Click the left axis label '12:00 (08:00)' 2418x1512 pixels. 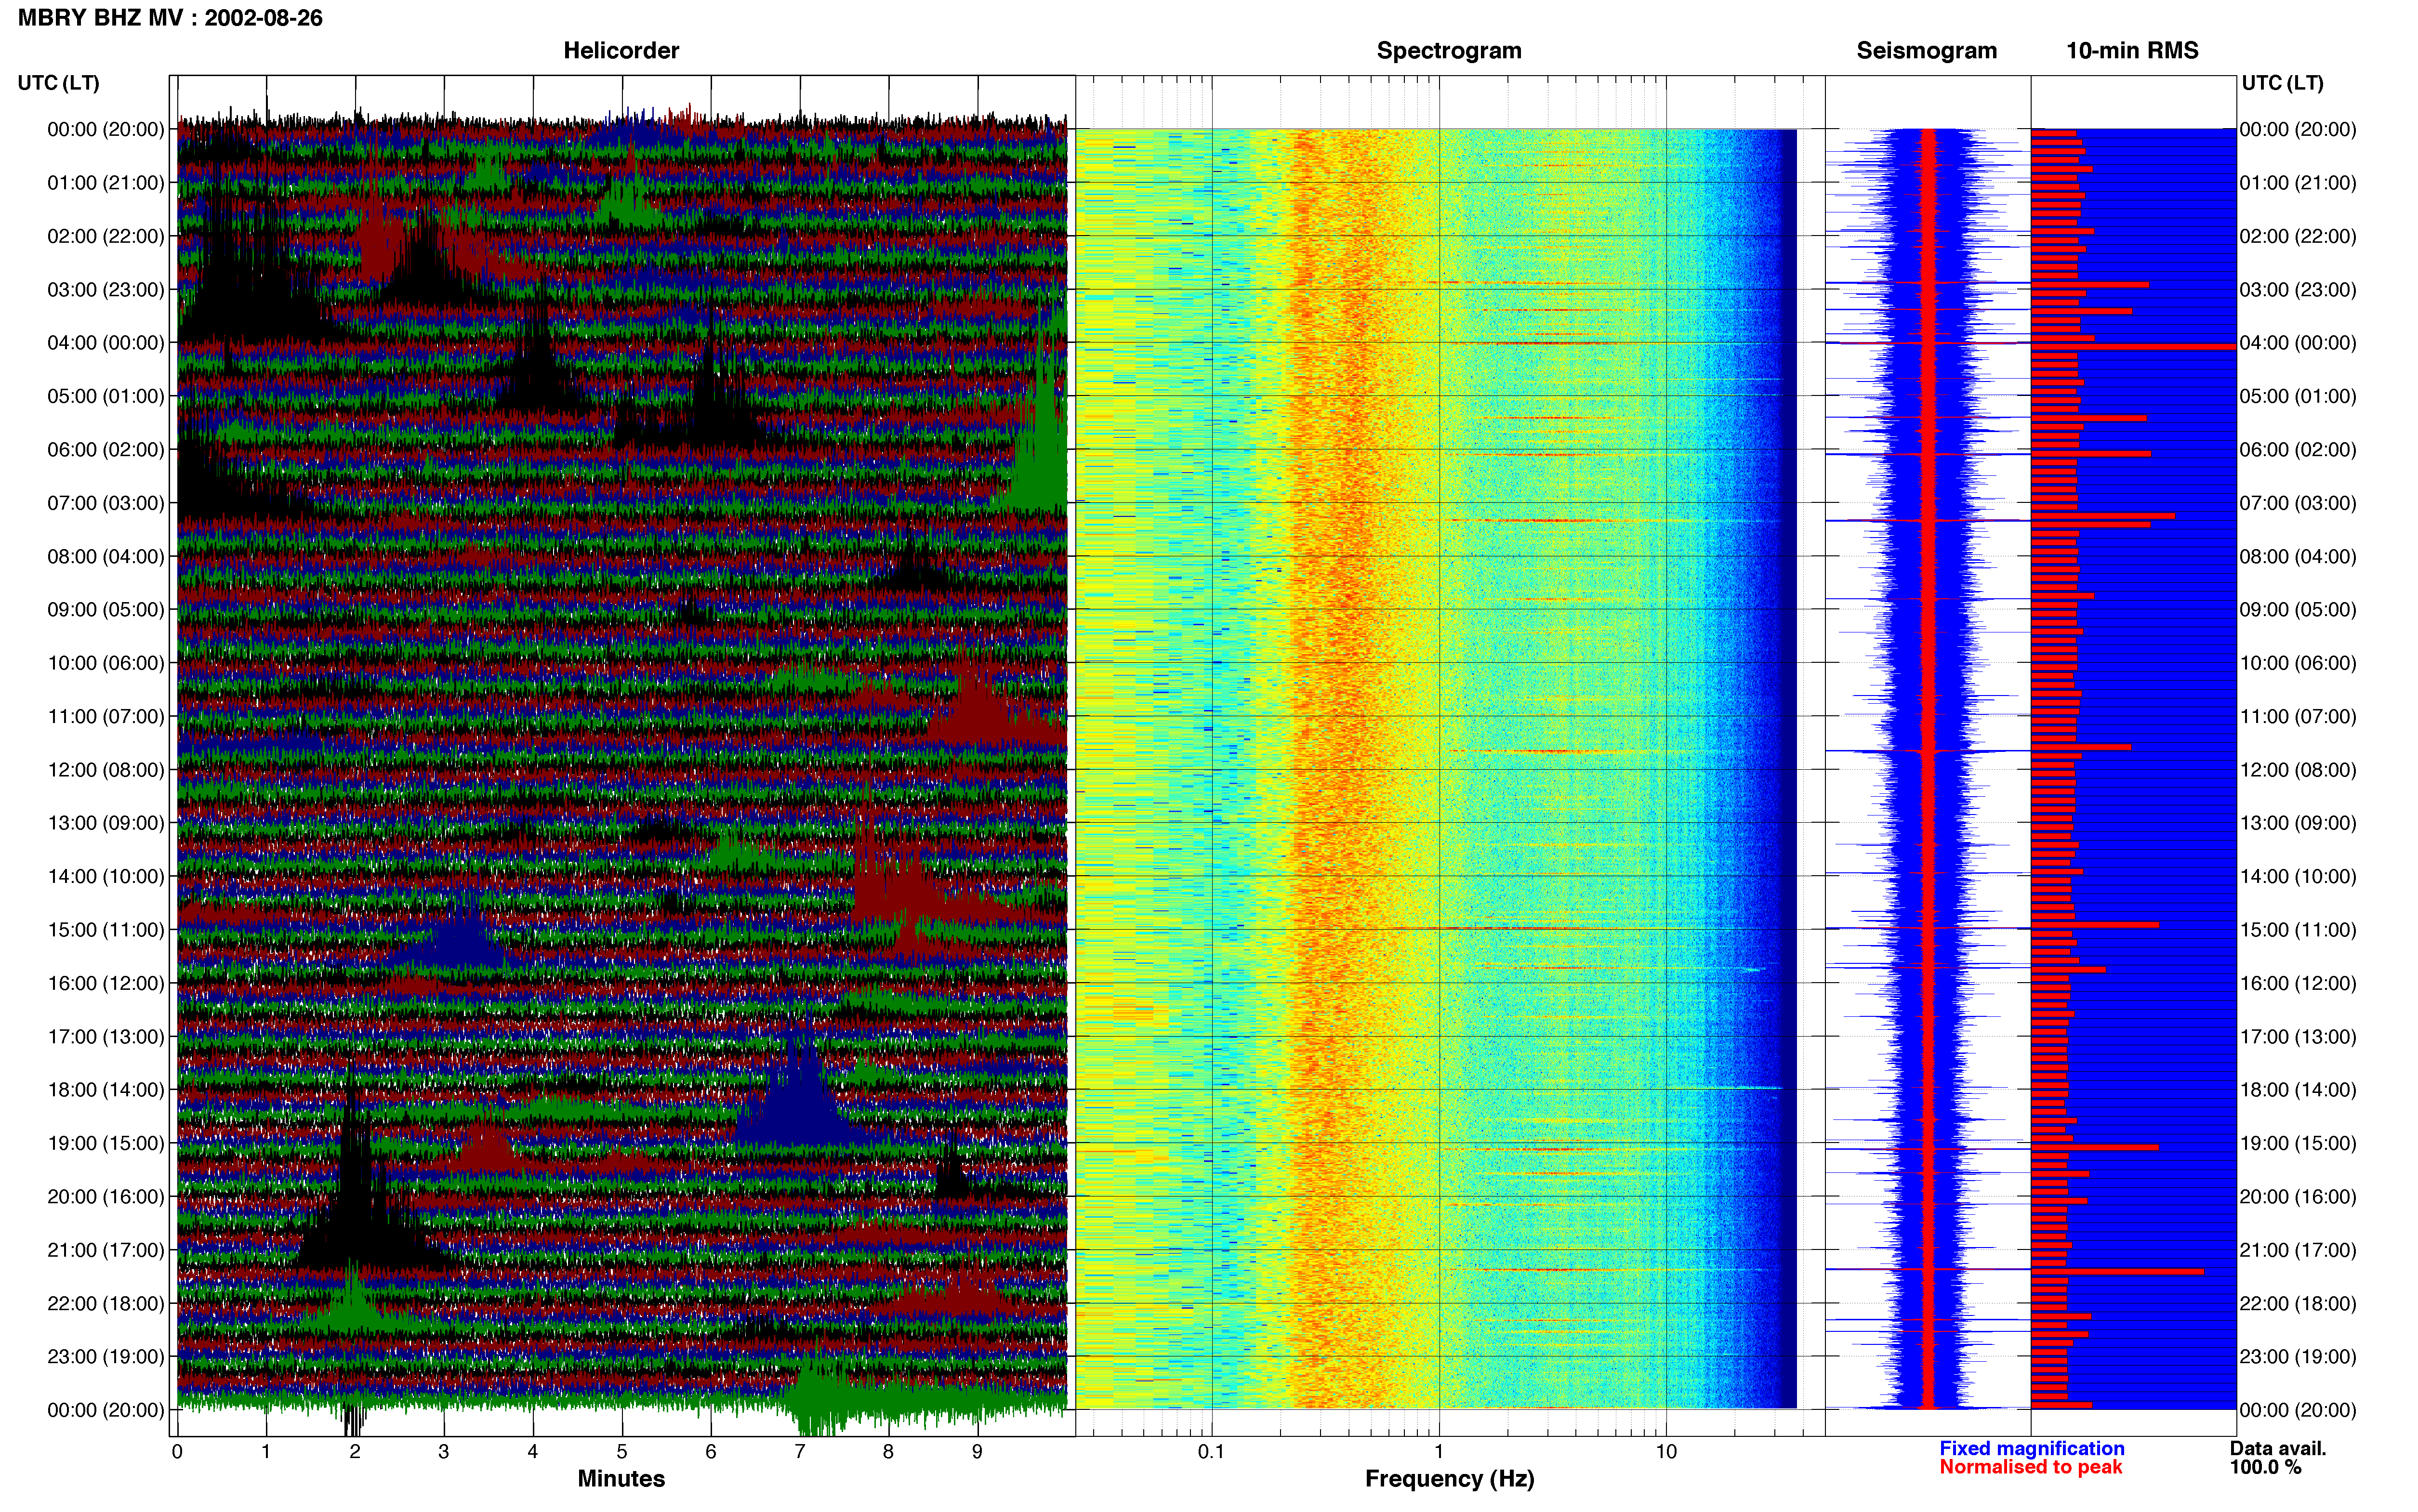coord(106,770)
